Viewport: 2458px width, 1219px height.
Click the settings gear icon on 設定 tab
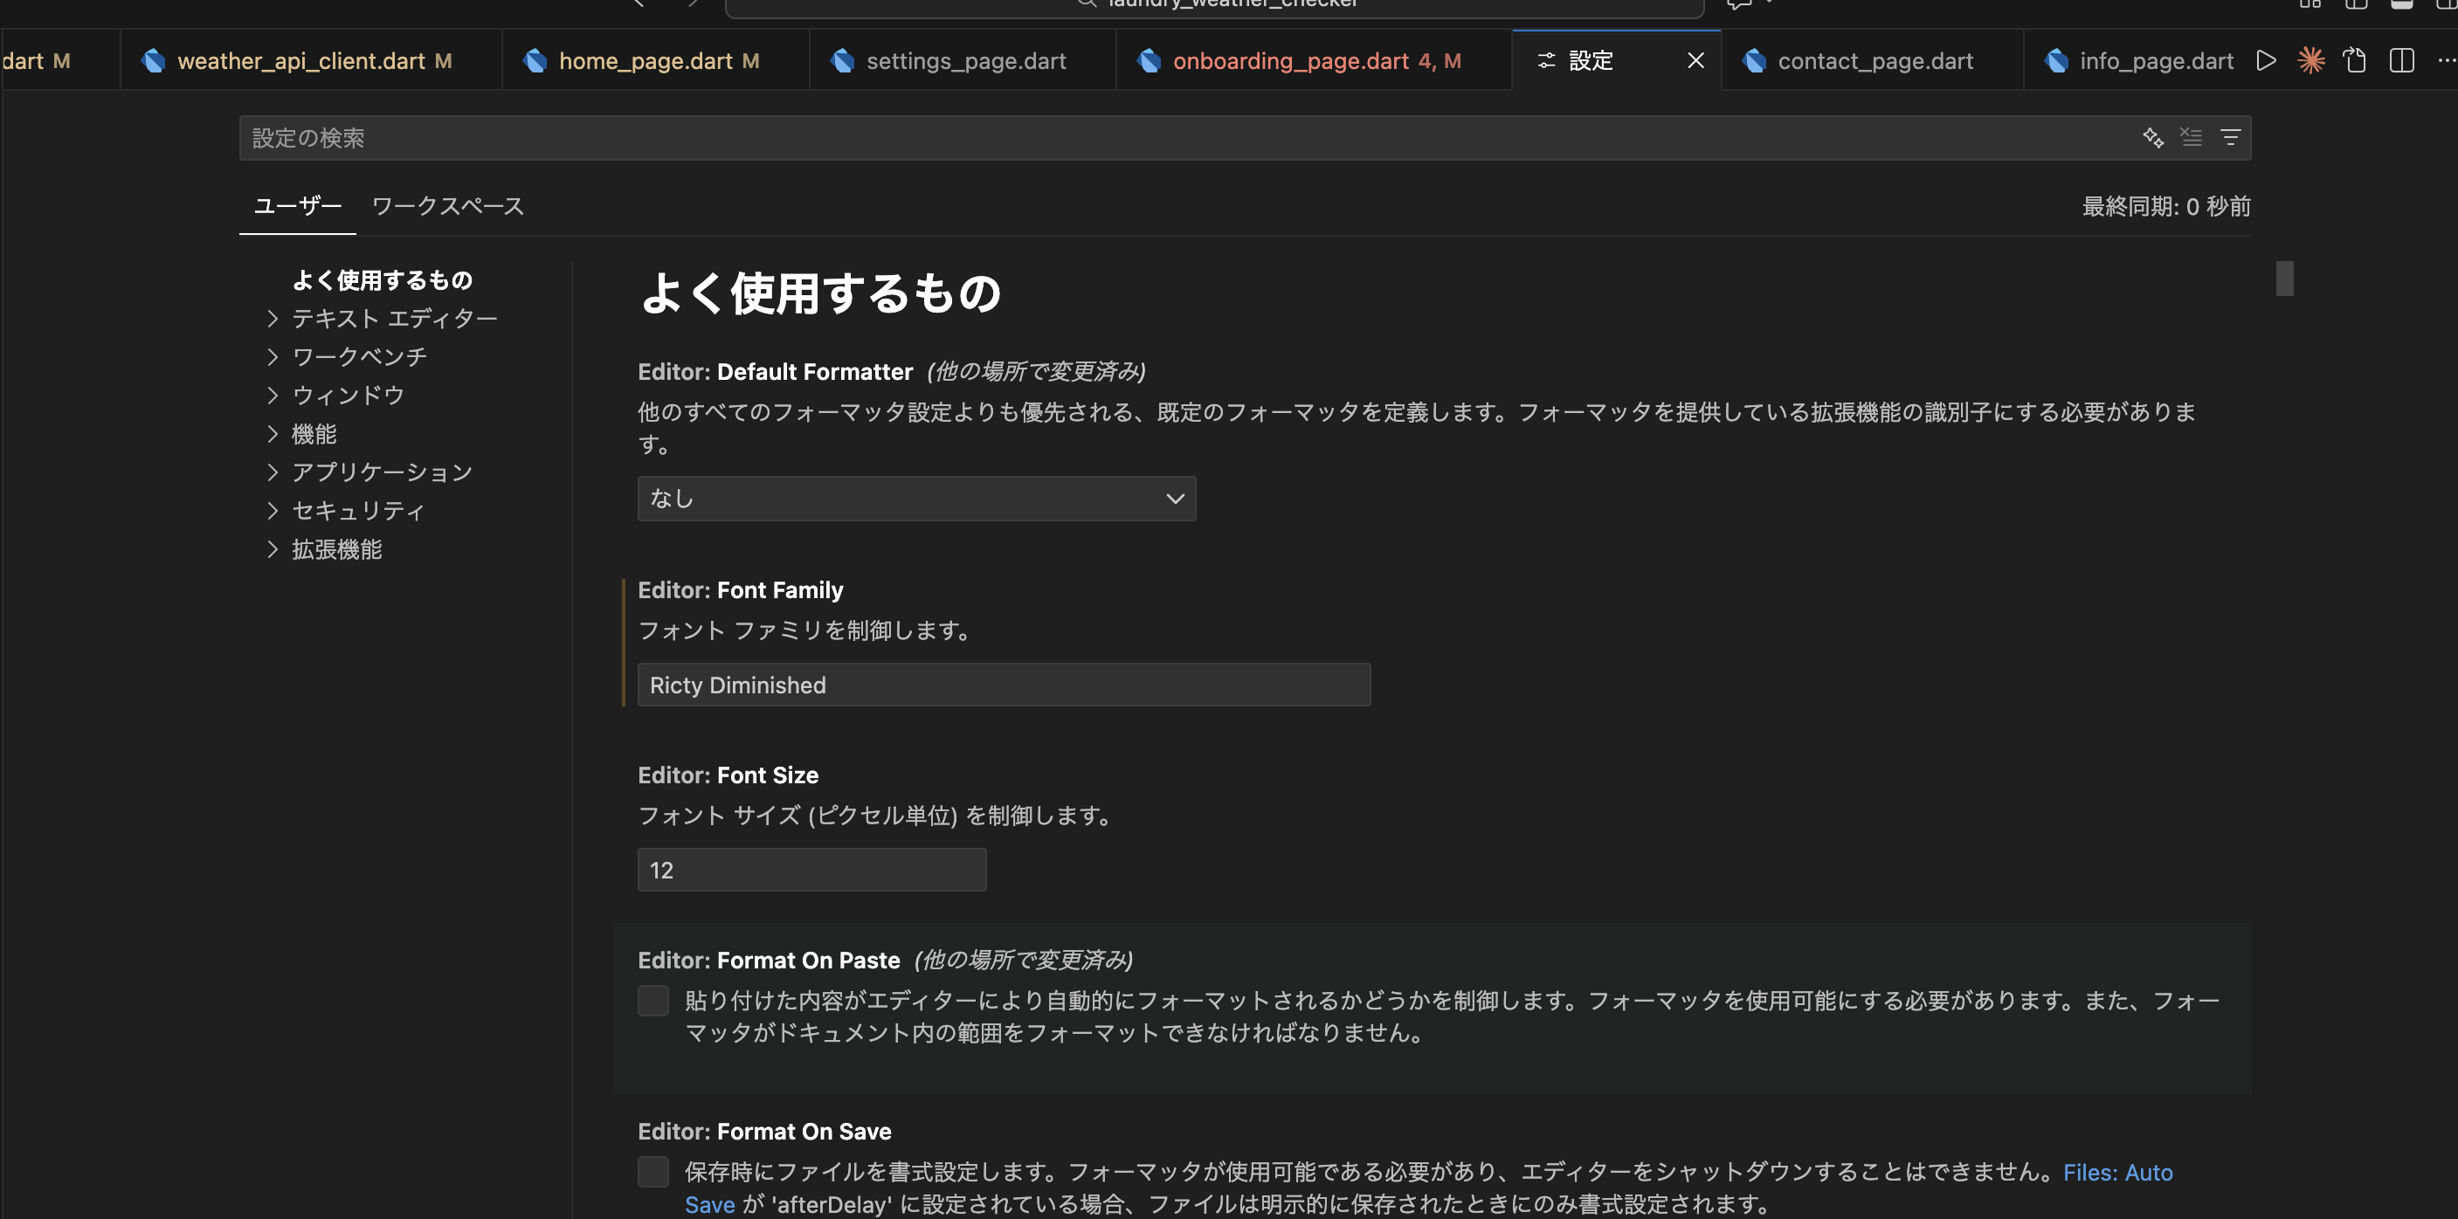coord(1548,60)
